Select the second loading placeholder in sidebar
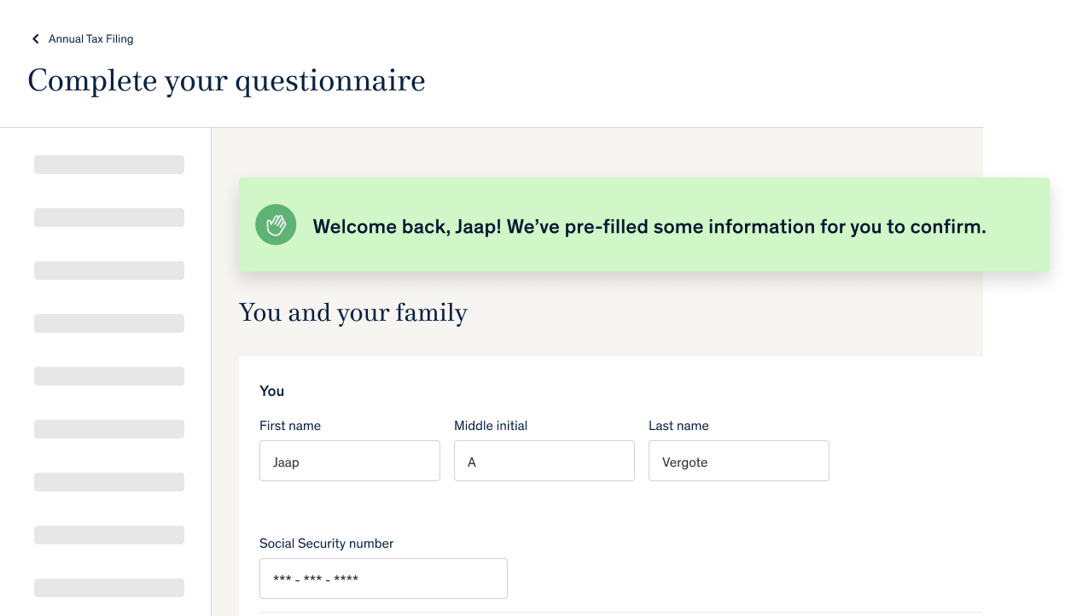The width and height of the screenshot is (1071, 616). coord(109,218)
